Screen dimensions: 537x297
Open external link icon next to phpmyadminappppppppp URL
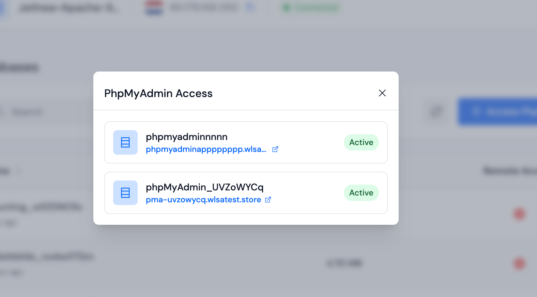[275, 149]
